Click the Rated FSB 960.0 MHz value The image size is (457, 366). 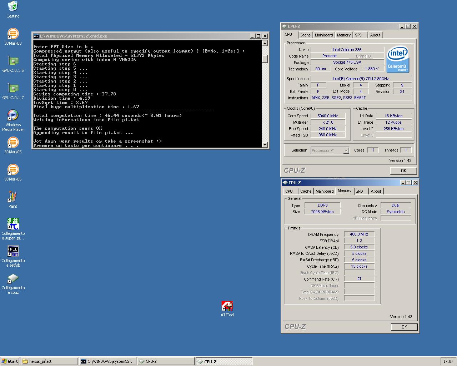point(328,135)
